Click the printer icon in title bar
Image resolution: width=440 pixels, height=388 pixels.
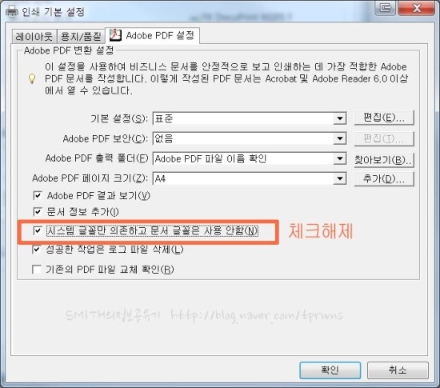pos(12,11)
